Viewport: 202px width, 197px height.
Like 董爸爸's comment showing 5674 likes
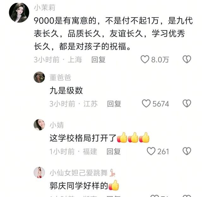pos(146,103)
